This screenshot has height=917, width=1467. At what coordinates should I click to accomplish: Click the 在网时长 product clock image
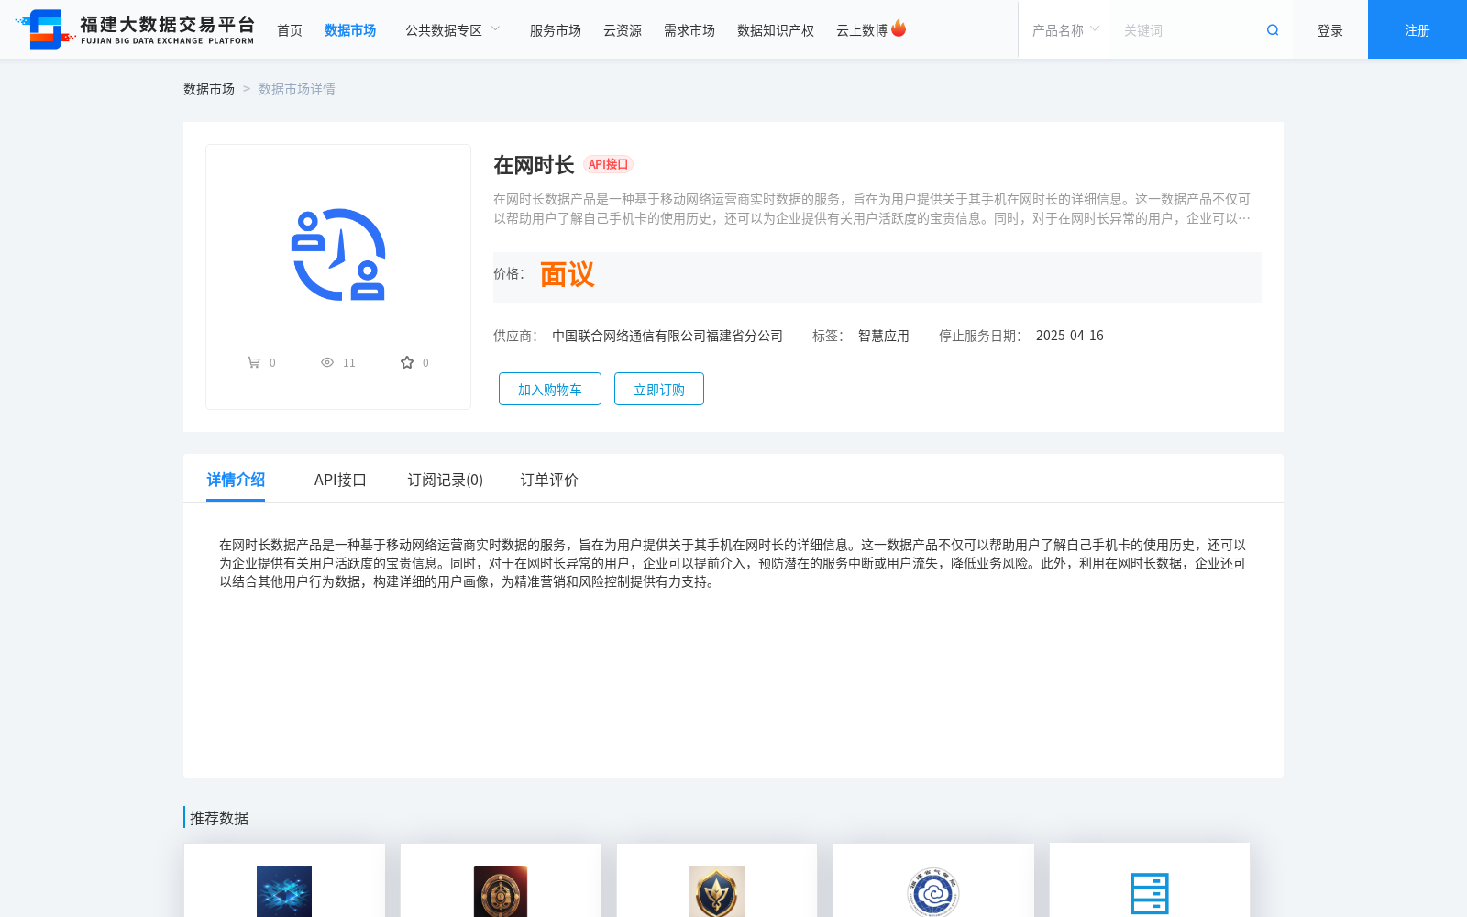click(x=338, y=255)
